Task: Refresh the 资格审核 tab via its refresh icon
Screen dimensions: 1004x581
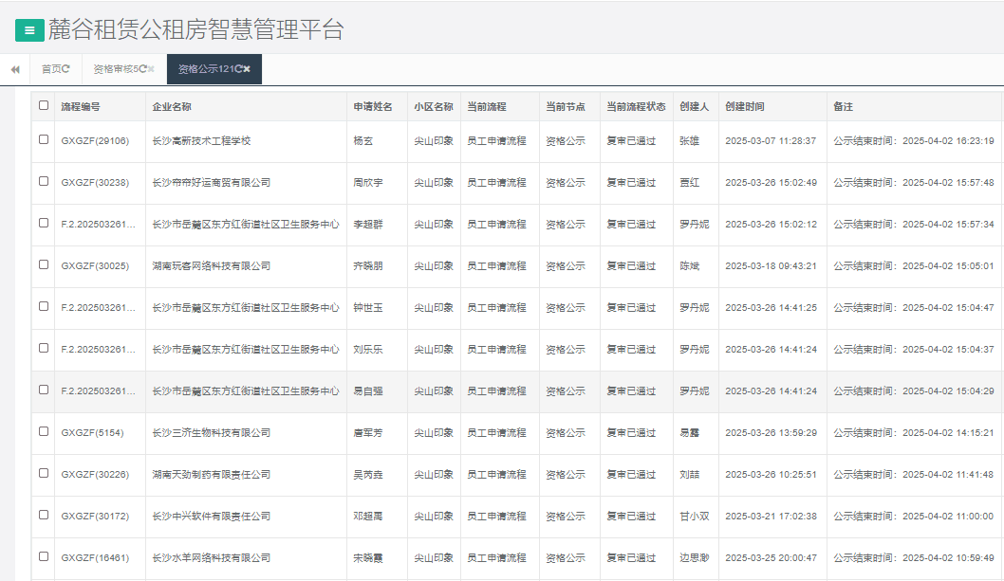Action: 142,68
